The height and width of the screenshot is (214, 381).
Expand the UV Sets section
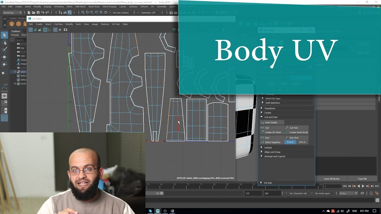(x=287, y=183)
